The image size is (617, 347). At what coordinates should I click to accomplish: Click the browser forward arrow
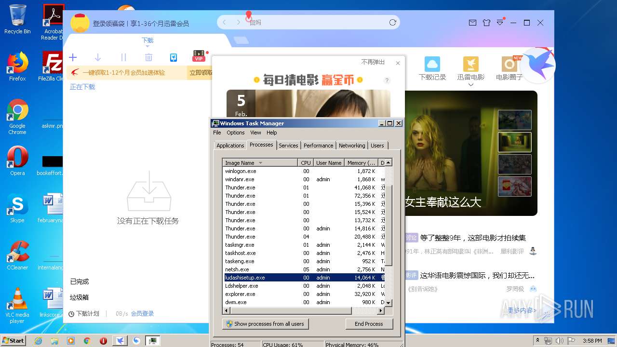coord(238,23)
